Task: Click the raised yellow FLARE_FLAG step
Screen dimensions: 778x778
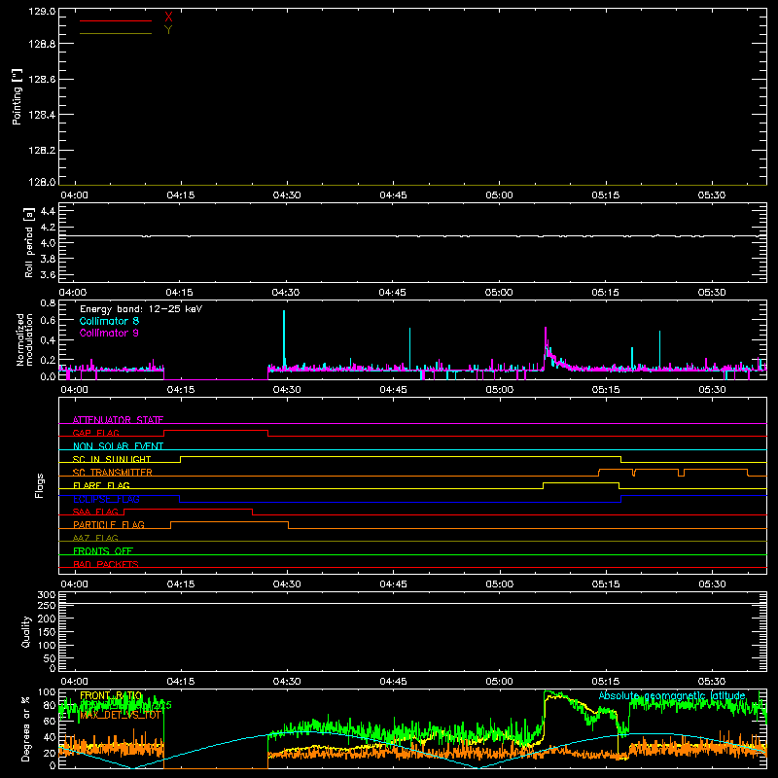Action: tap(581, 482)
